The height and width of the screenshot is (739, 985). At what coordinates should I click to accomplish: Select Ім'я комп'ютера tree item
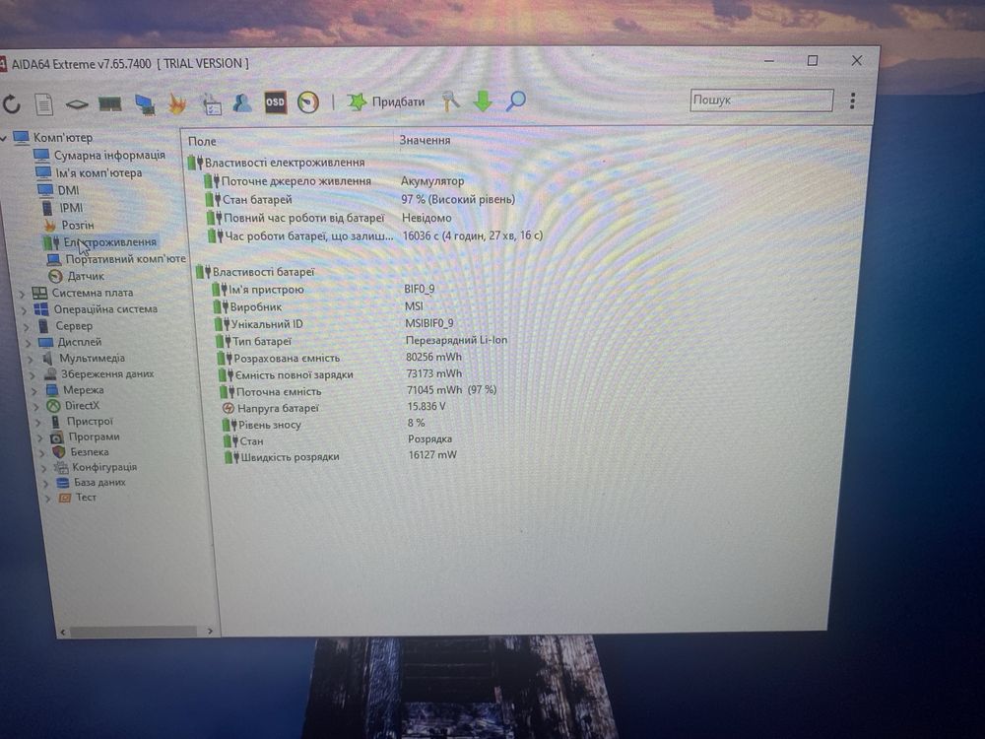pyautogui.click(x=98, y=172)
